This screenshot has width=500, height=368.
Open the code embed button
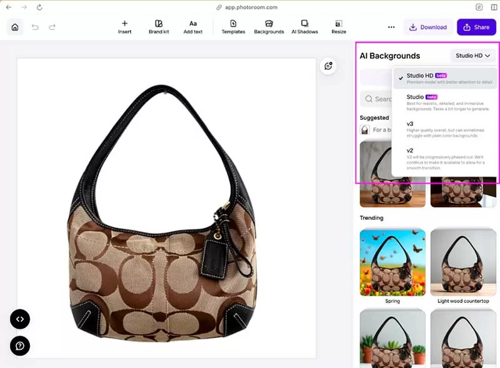pyautogui.click(x=20, y=319)
